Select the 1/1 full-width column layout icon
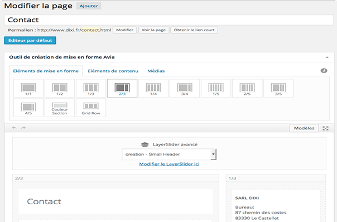337x222 pixels. tap(28, 88)
